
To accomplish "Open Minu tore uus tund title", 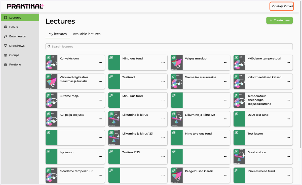I will coord(198,134).
